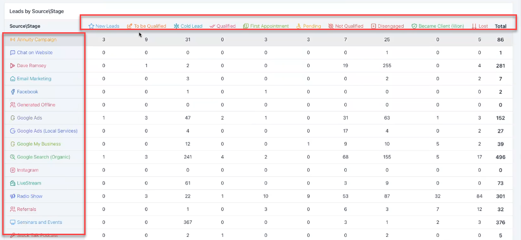
Task: Click the Lost column header text
Action: [483, 26]
